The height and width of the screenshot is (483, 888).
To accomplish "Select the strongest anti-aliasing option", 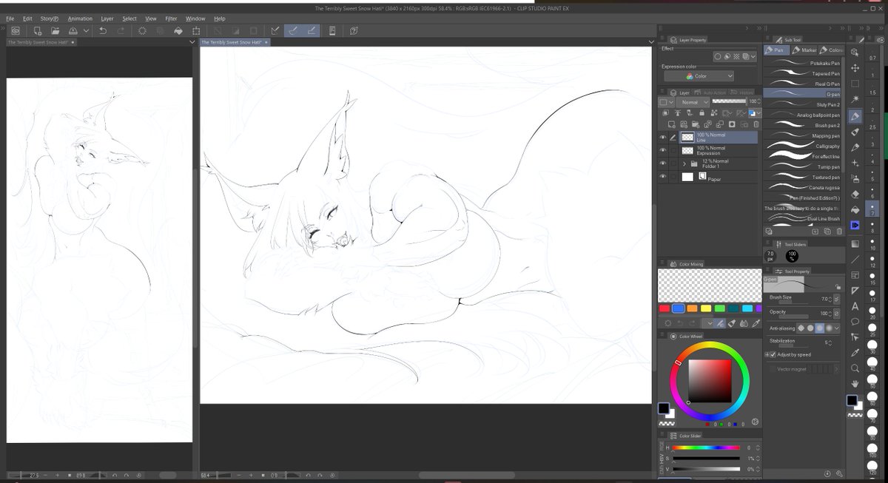I will (829, 328).
